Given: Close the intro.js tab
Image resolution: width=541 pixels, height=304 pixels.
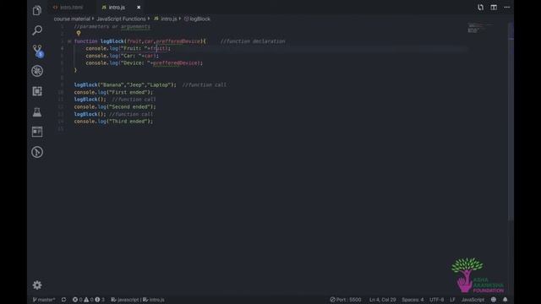Looking at the screenshot, I should point(139,8).
